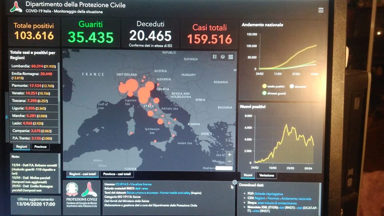Open the Human health and safety link

pos(175,193)
